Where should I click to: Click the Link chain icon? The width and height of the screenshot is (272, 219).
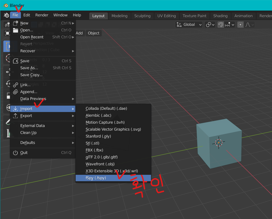[16, 85]
